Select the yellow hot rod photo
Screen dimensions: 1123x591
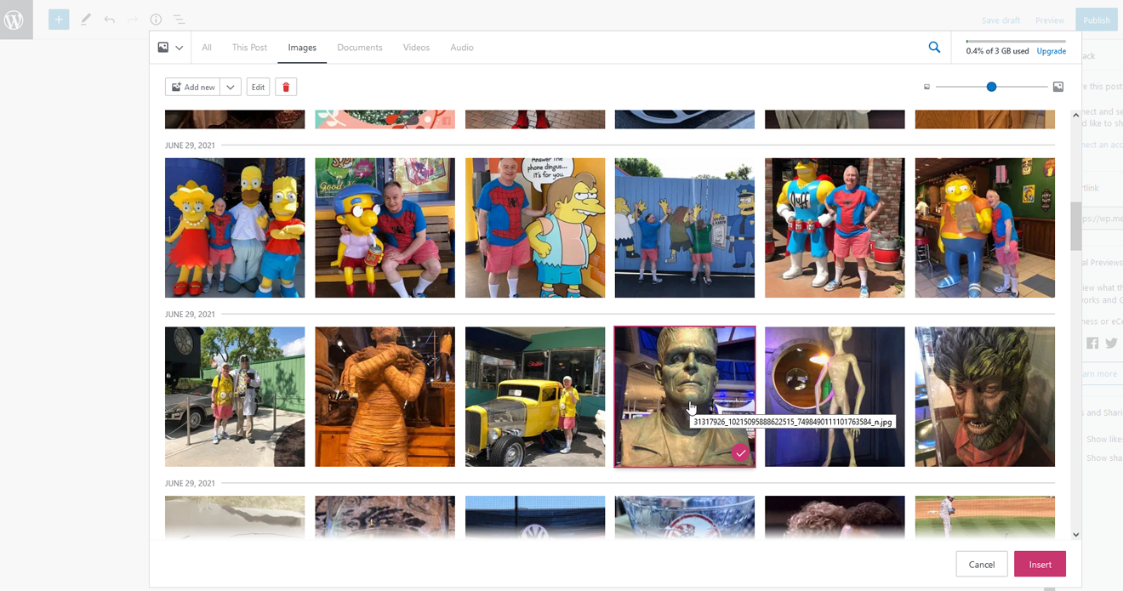click(x=535, y=397)
